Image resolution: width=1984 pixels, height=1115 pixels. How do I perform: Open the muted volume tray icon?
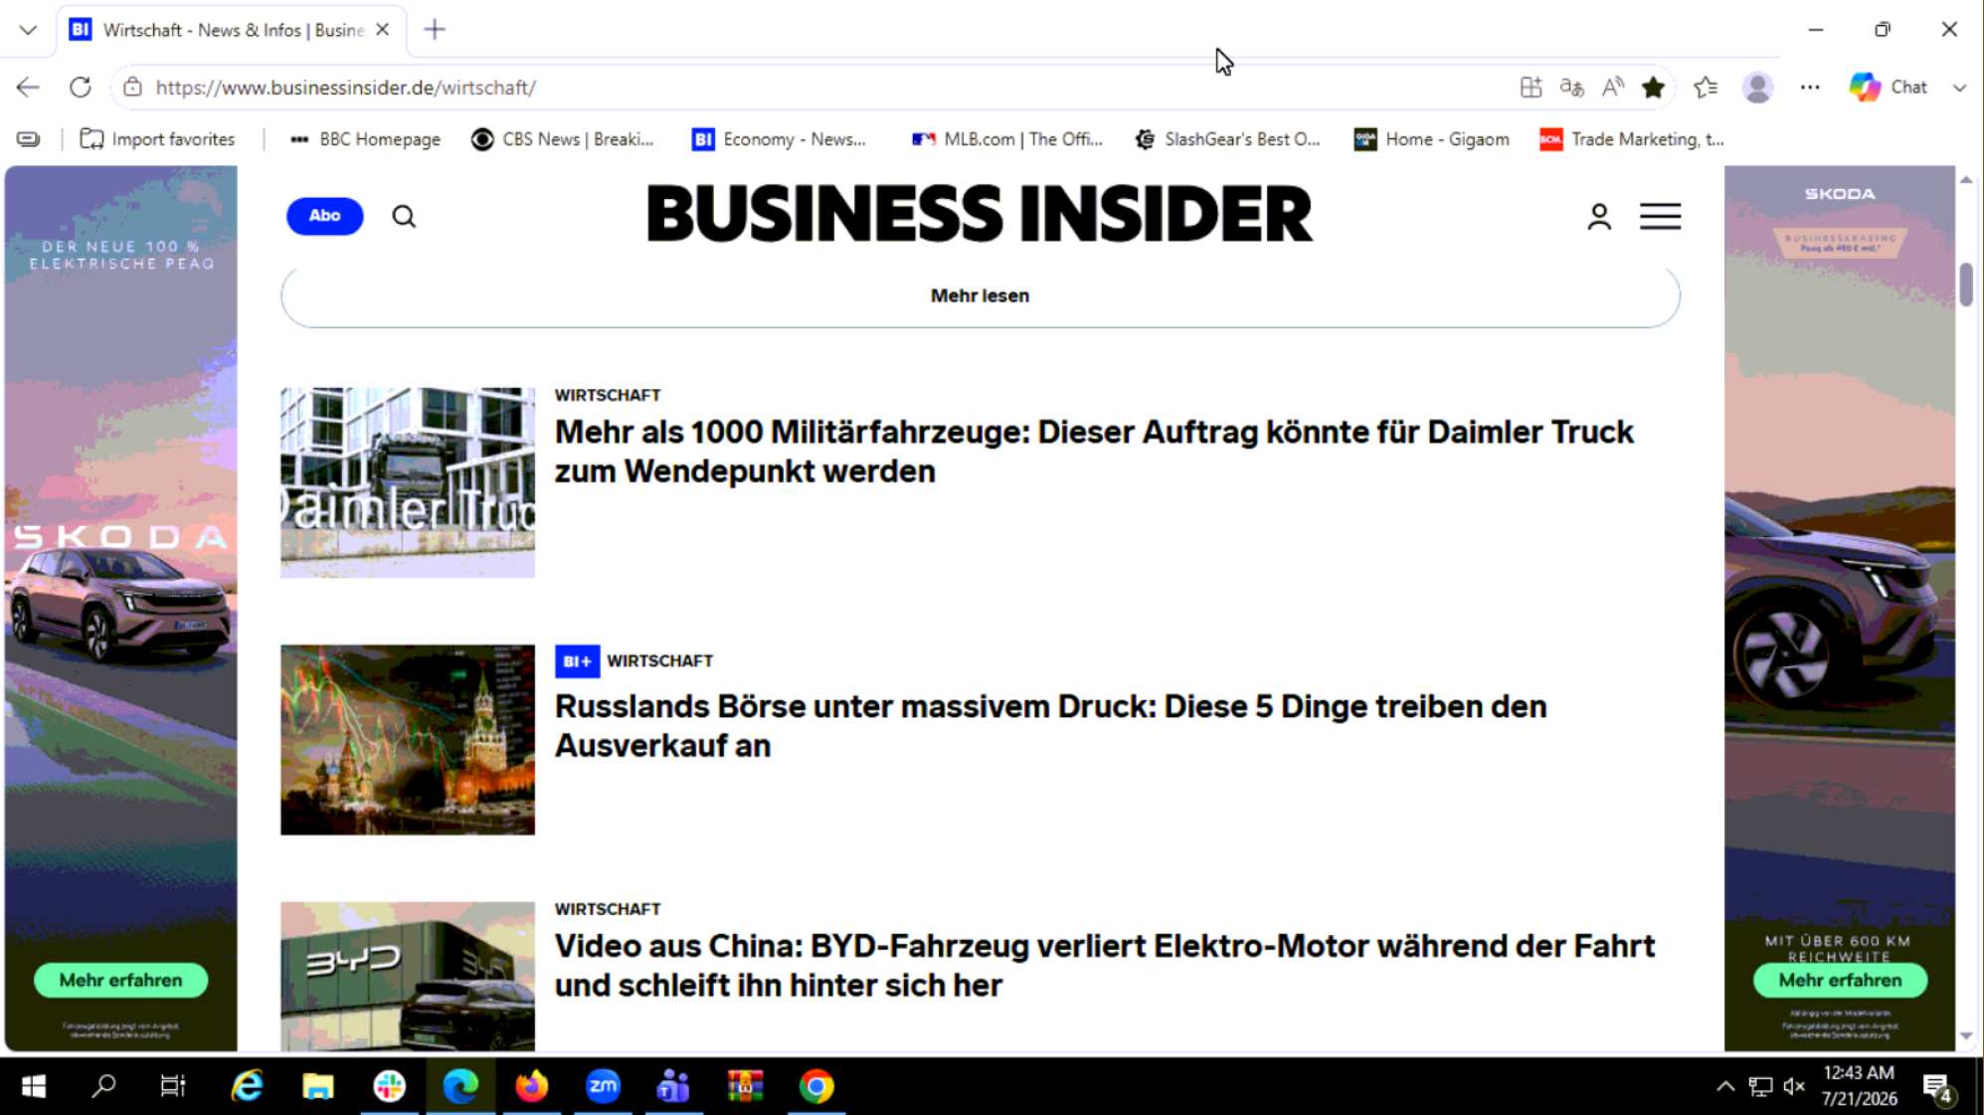click(1794, 1086)
